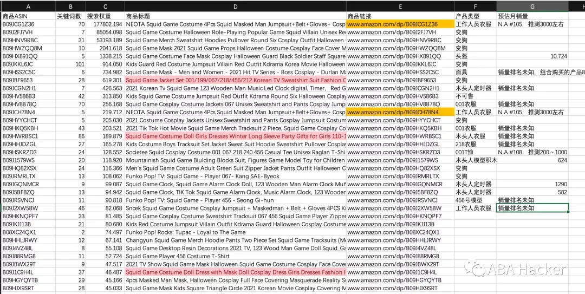Select ASIN cell B09HNV9RBC

click(28, 40)
